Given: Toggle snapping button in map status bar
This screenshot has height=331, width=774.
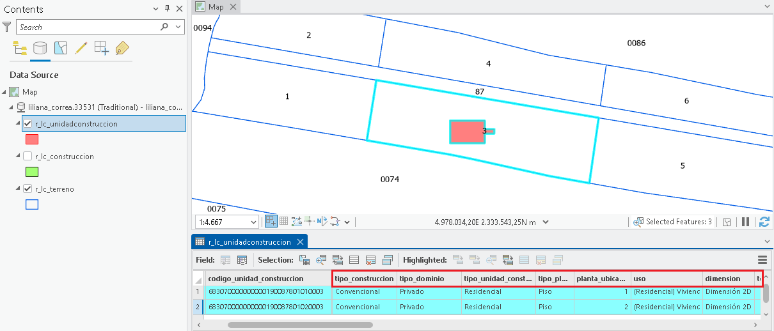Looking at the screenshot, I should 271,222.
